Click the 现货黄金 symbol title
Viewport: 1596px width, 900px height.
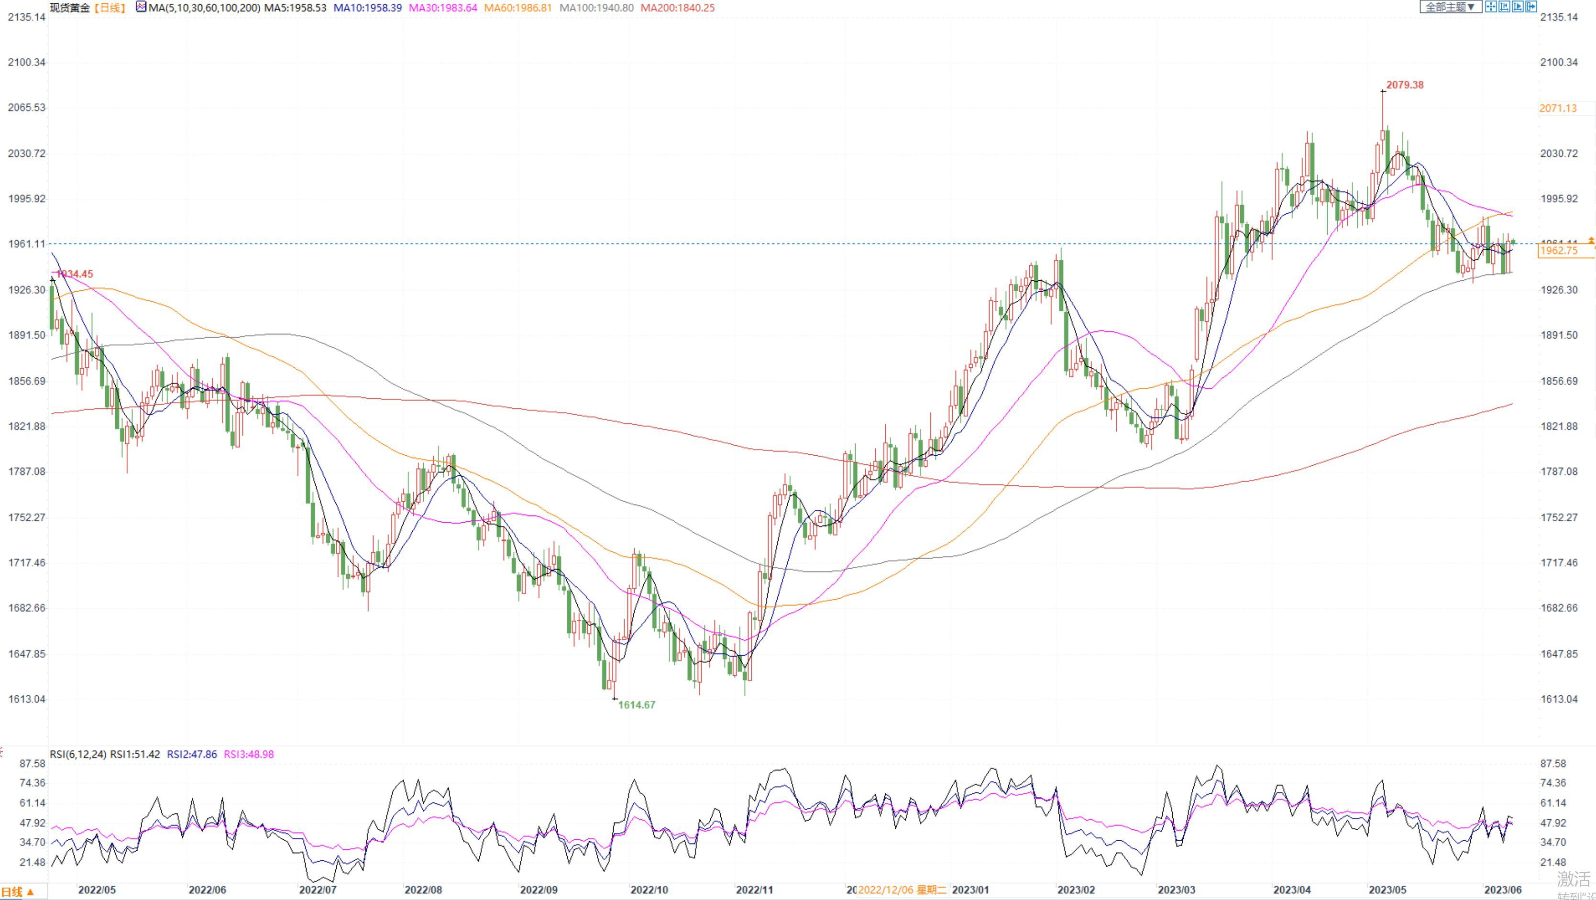coord(69,8)
